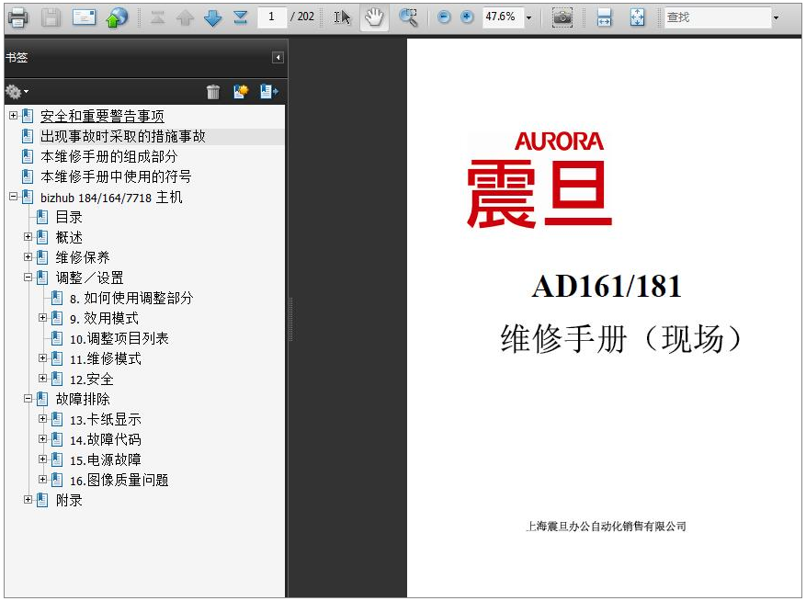Screen dimensions: 806x601
Task: Activate the Hand pan tool
Action: click(374, 17)
